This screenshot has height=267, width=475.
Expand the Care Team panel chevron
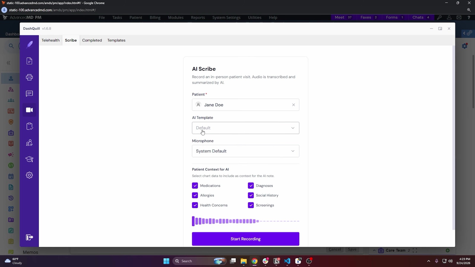[374, 250]
